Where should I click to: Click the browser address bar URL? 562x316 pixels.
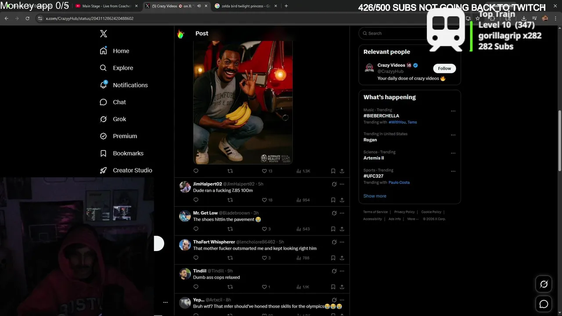[x=90, y=18]
